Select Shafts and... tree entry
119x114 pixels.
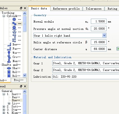(x=11, y=65)
